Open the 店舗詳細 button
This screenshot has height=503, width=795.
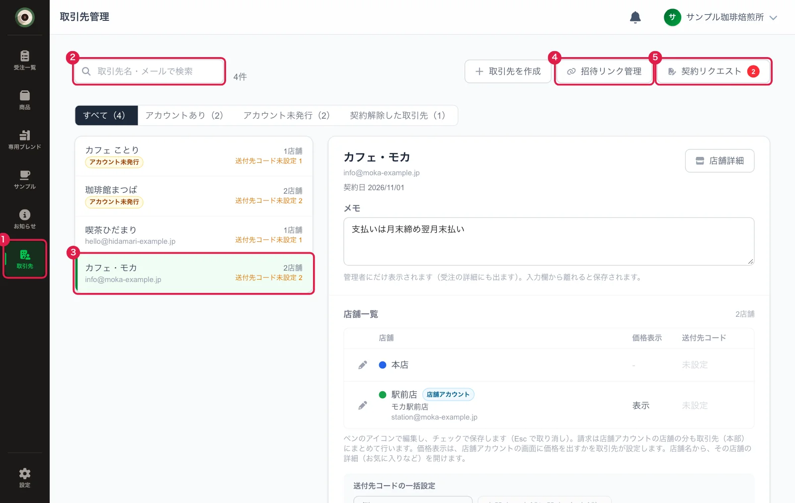pyautogui.click(x=719, y=161)
